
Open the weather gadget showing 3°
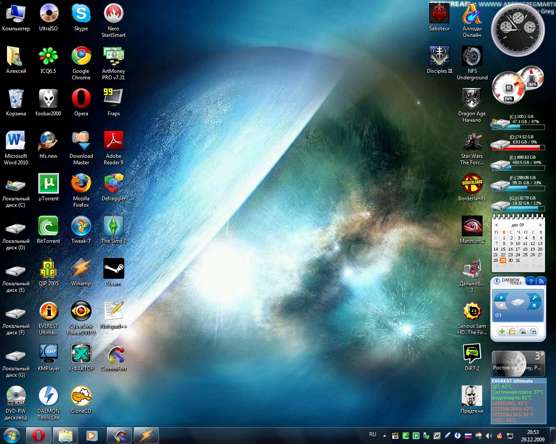518,363
